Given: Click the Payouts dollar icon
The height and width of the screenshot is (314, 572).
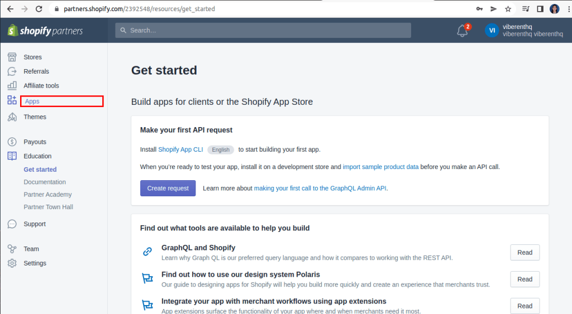Looking at the screenshot, I should [x=12, y=142].
